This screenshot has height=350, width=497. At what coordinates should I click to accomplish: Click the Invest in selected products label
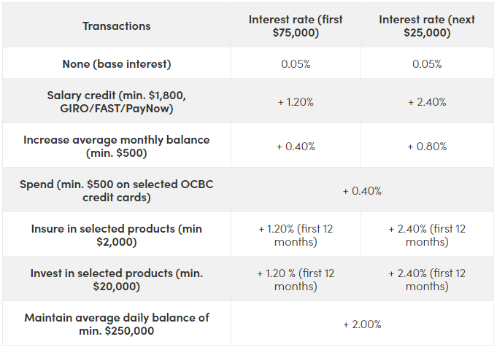click(117, 279)
